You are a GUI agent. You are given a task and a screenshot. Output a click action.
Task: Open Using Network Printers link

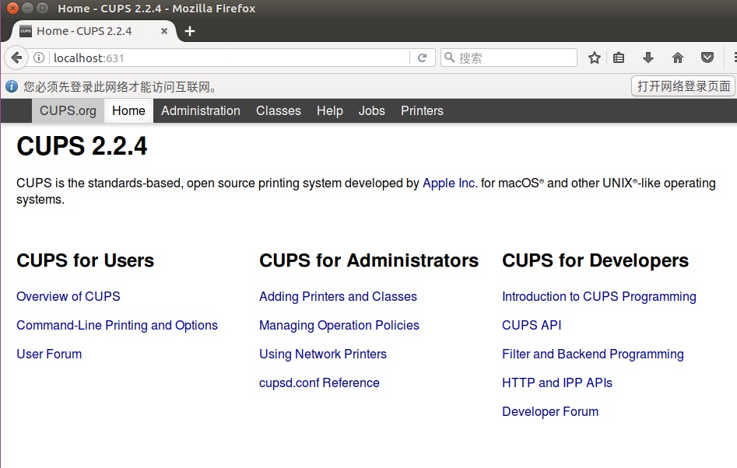click(x=323, y=354)
